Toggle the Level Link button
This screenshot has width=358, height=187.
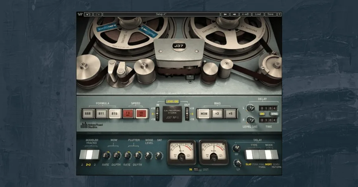point(172,101)
